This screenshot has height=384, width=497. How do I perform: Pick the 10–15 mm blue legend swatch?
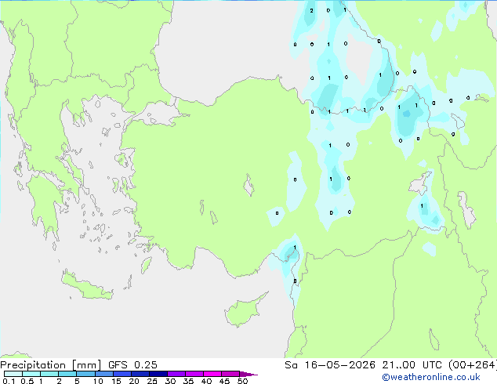click(104, 374)
